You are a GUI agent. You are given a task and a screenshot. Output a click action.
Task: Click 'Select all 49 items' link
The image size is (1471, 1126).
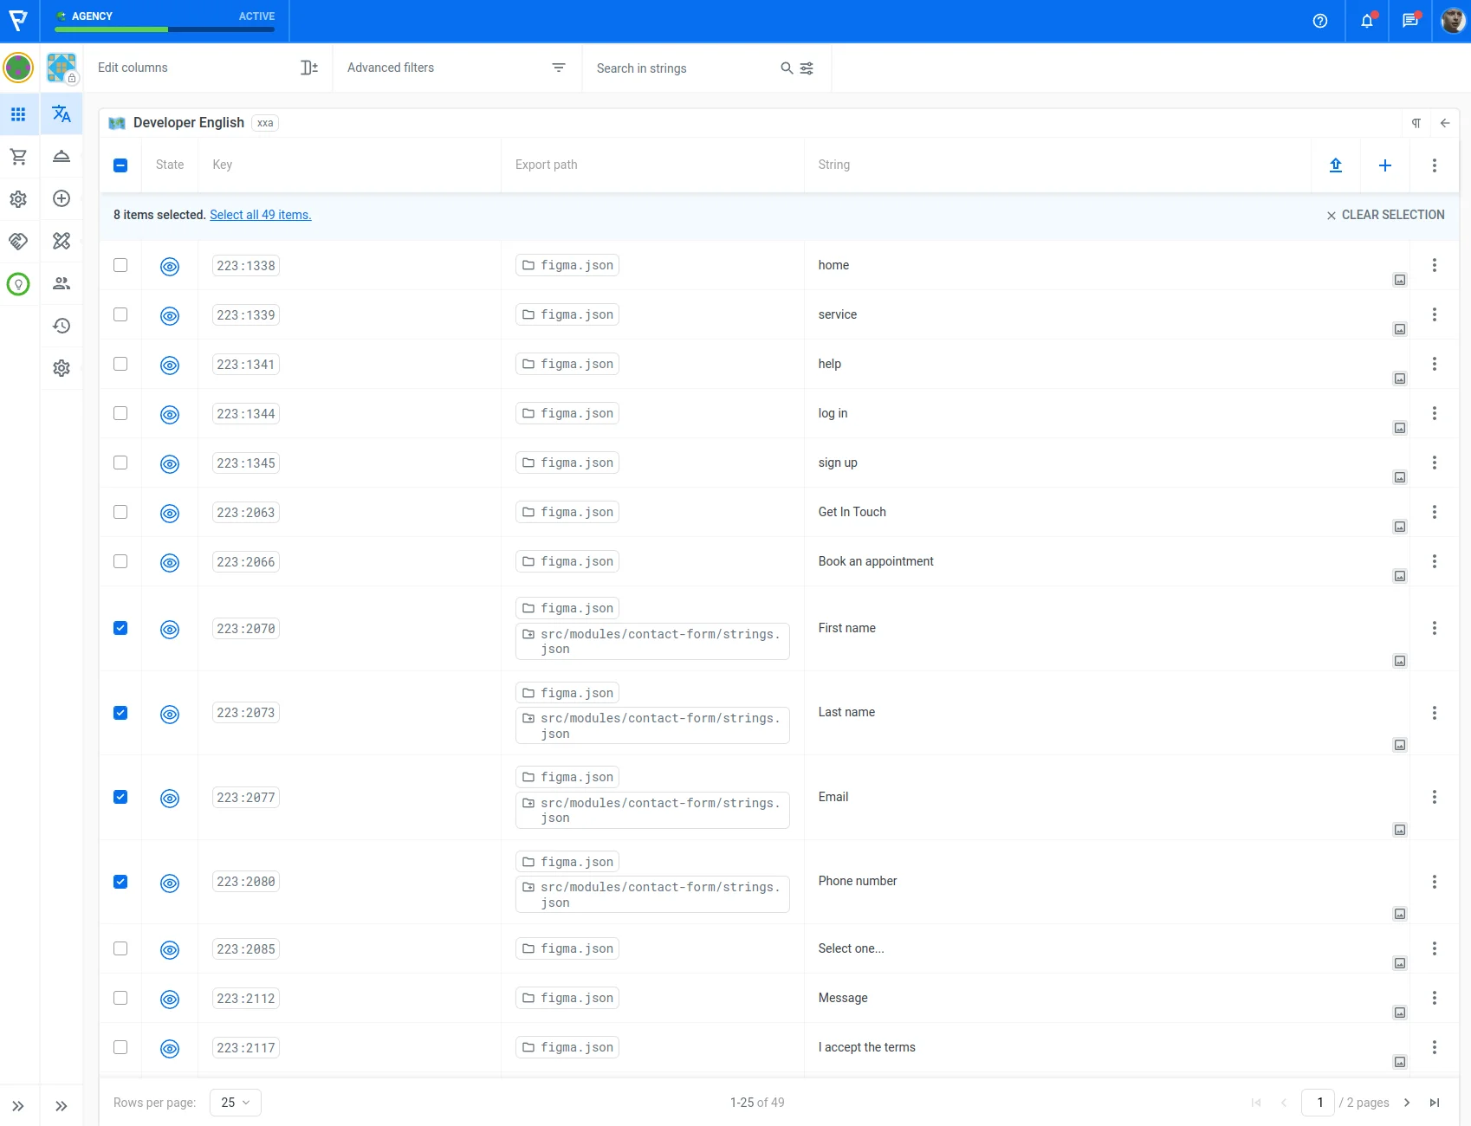(260, 215)
